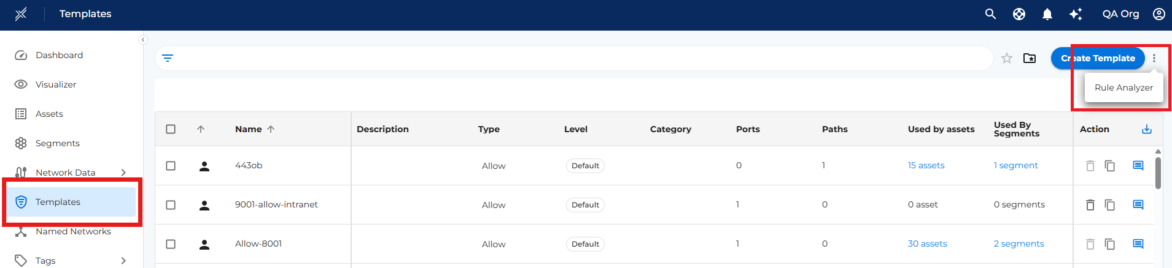Click the filter icon in search bar
1172x268 pixels.
coord(168,58)
